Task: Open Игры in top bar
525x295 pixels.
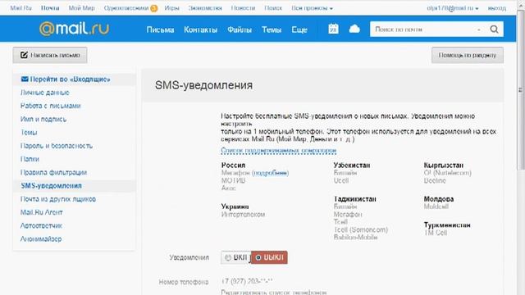Action: click(171, 8)
